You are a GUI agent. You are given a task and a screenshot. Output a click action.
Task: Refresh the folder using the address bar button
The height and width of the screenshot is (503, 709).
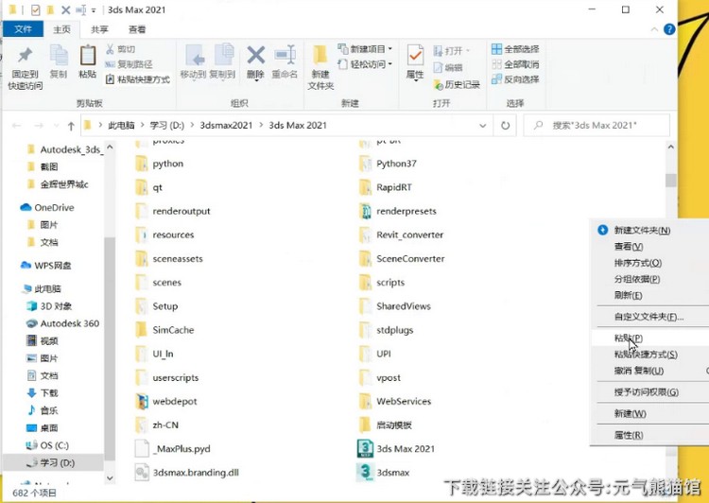(x=506, y=126)
